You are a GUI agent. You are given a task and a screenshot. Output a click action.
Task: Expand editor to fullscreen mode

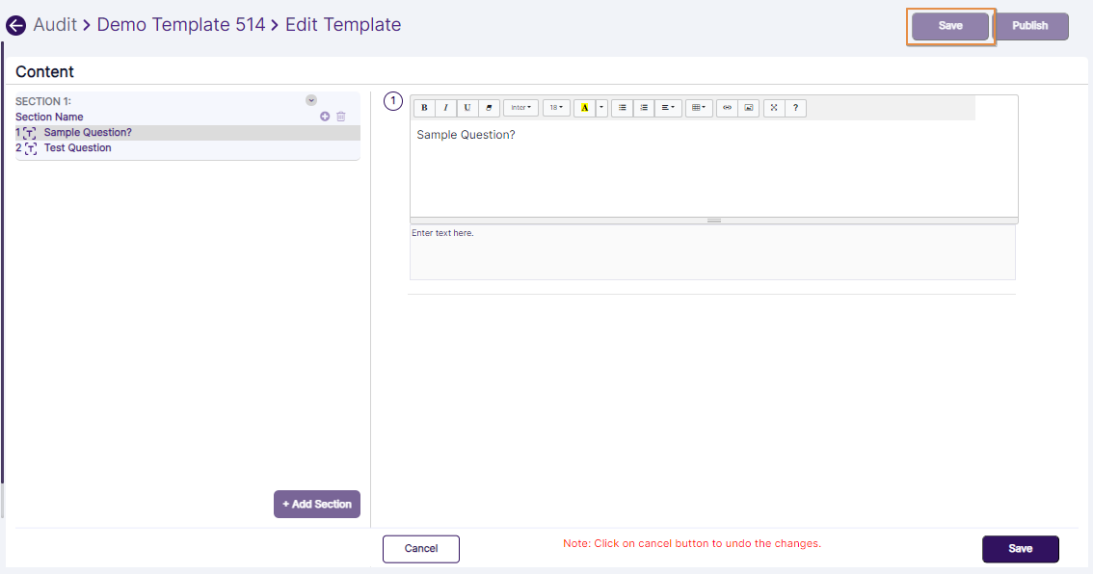coord(774,107)
